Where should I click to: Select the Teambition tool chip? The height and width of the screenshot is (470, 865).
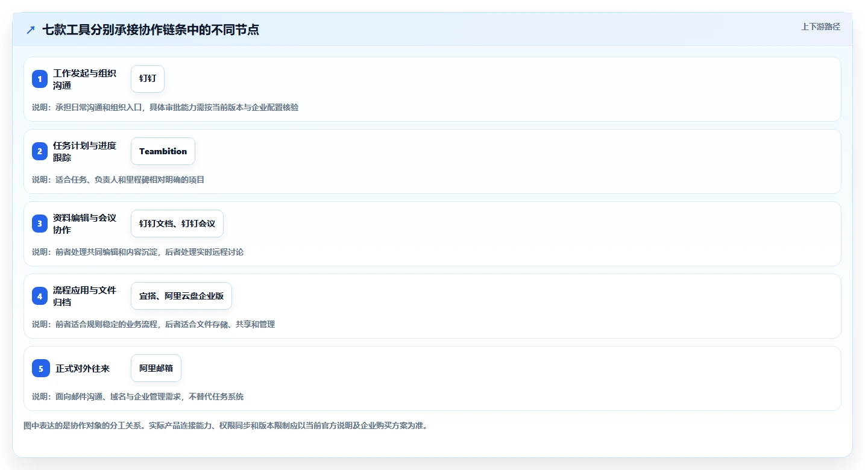[163, 151]
